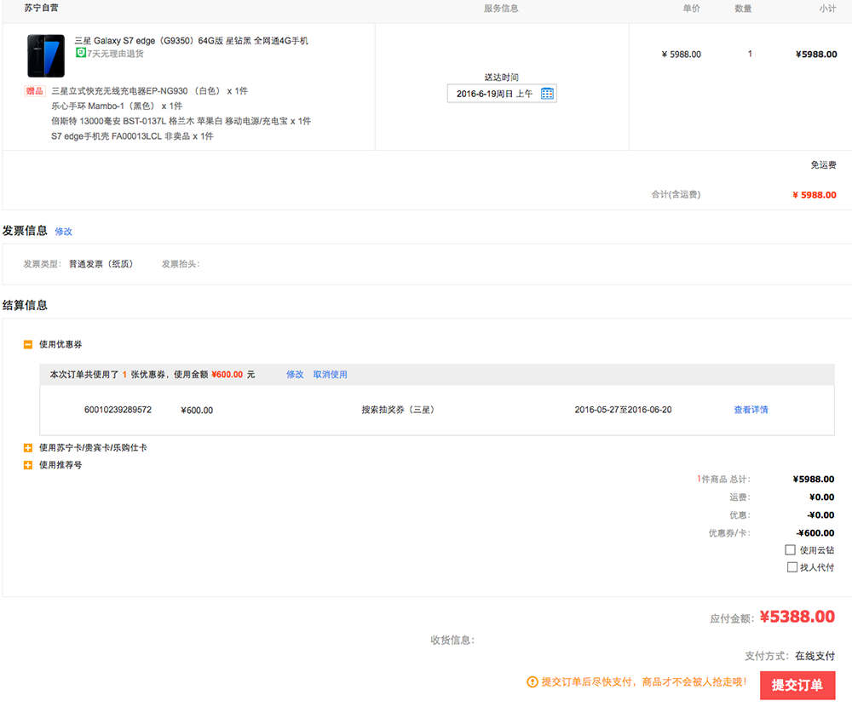Viewport: 852px width, 707px height.
Task: Click the 合计(含运费) total ¥ 5988.00
Action: (x=815, y=195)
